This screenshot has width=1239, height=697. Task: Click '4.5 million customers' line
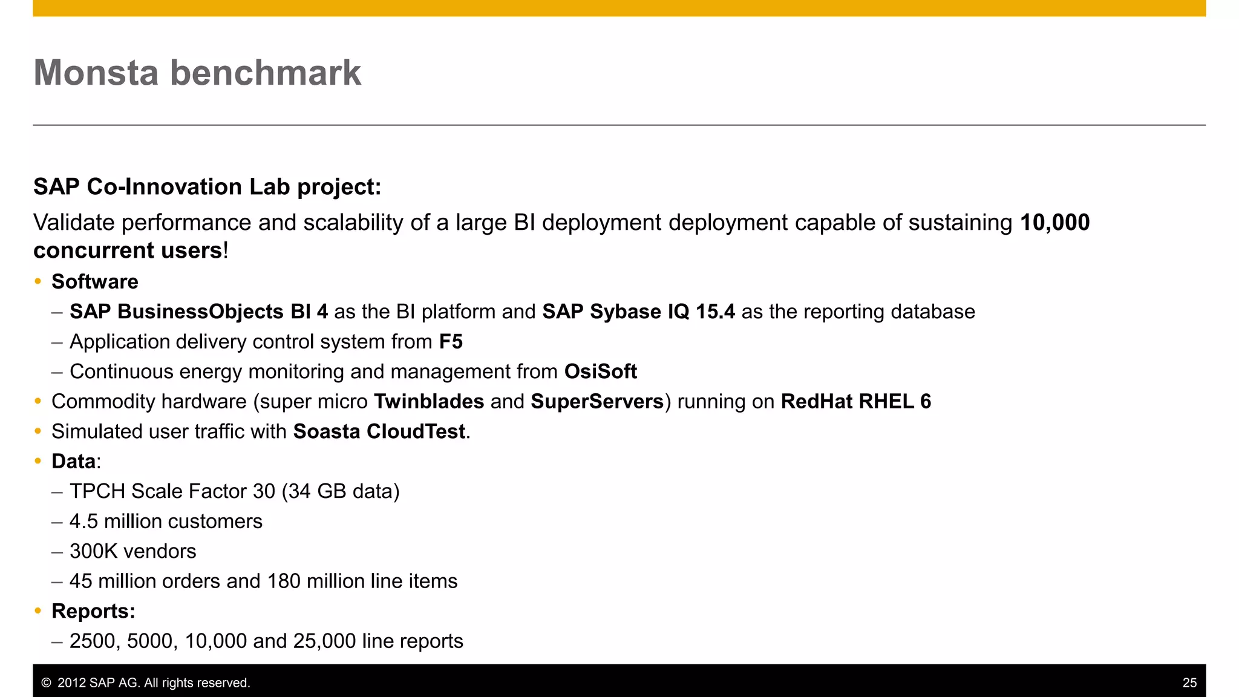[166, 522]
